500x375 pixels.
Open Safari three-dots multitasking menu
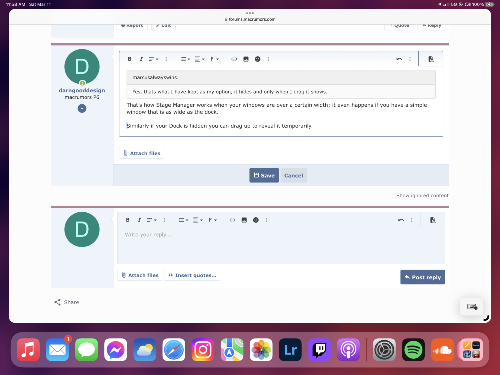pos(250,13)
